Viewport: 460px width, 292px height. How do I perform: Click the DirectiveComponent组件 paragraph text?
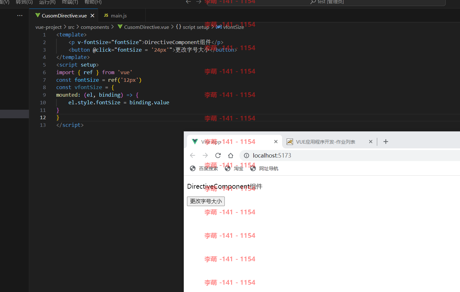pos(225,186)
